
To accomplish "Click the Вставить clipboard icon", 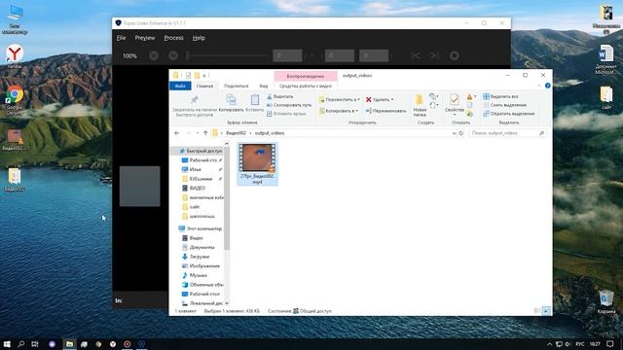I will (x=255, y=99).
